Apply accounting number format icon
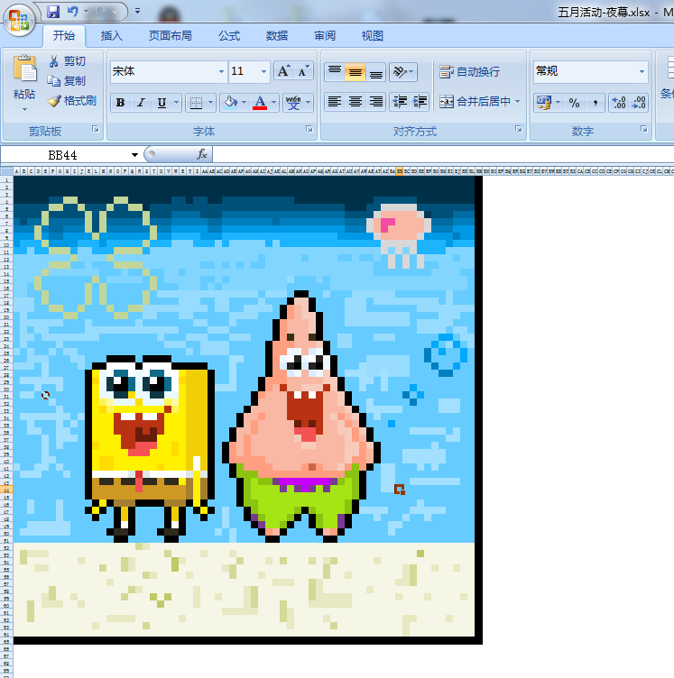The height and width of the screenshot is (678, 674). coord(544,103)
